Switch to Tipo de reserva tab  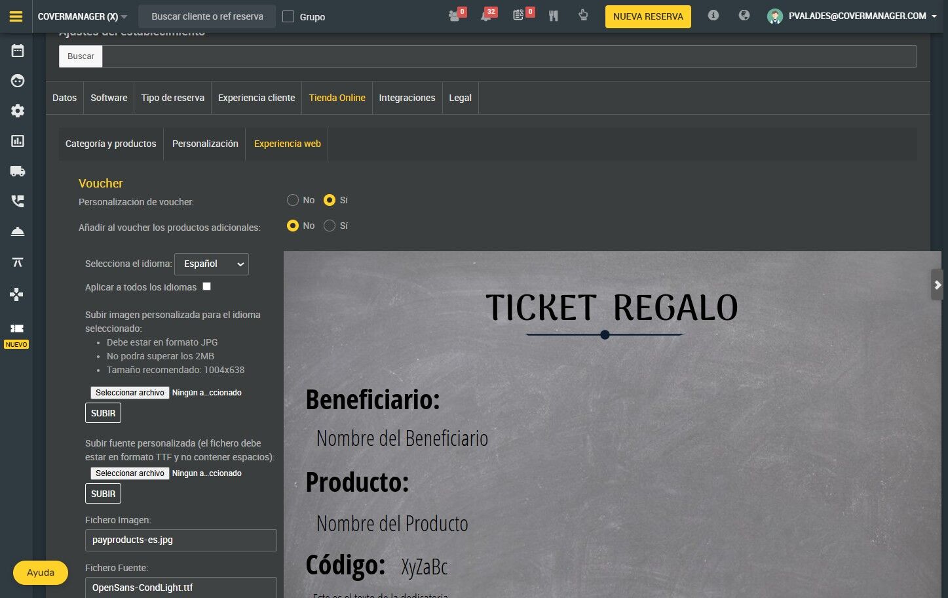pyautogui.click(x=173, y=98)
